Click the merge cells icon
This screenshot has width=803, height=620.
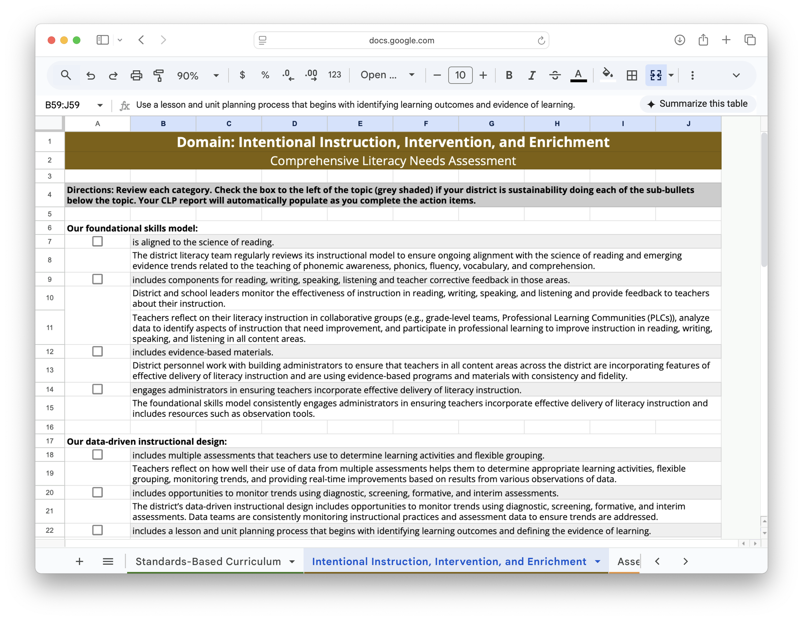click(x=656, y=76)
